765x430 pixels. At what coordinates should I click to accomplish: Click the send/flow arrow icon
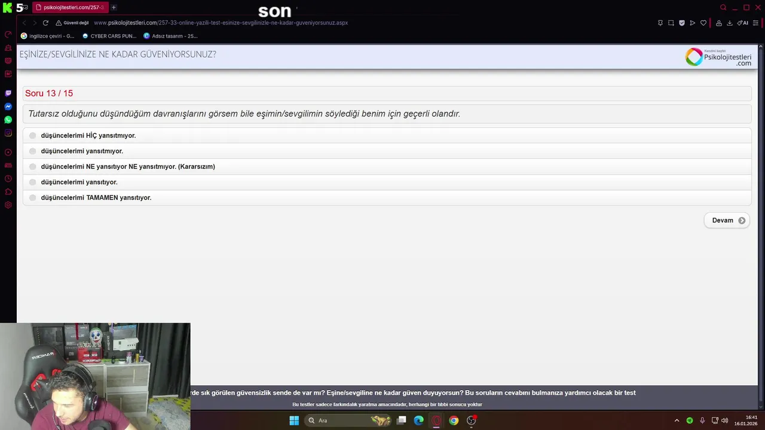tap(693, 23)
